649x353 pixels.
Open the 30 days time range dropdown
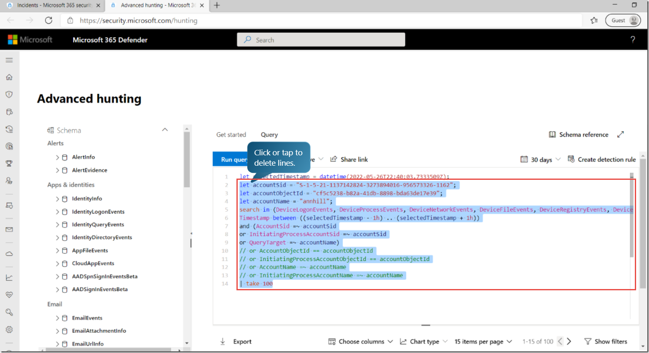pyautogui.click(x=541, y=159)
